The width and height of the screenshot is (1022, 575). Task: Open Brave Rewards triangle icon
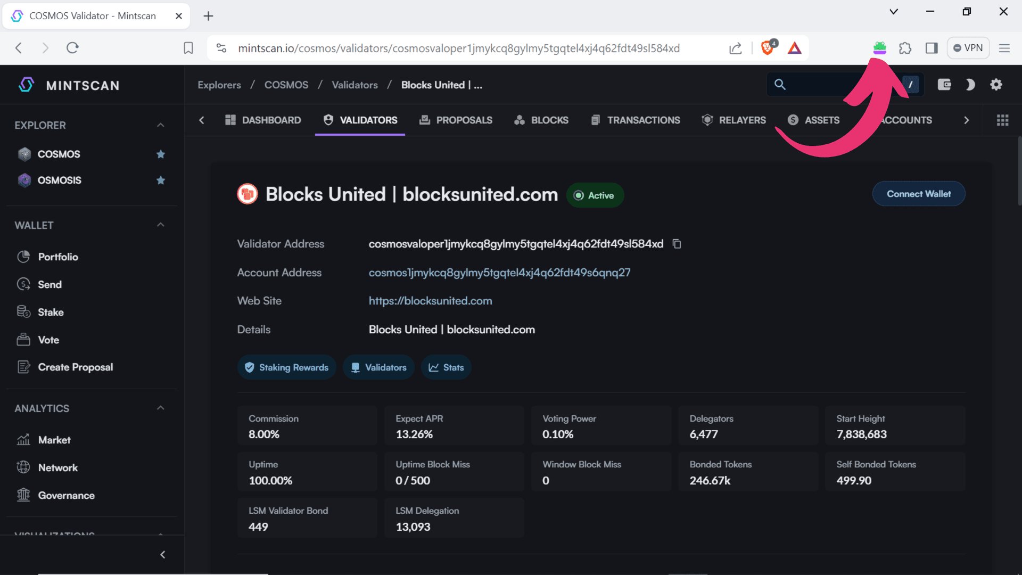(794, 48)
